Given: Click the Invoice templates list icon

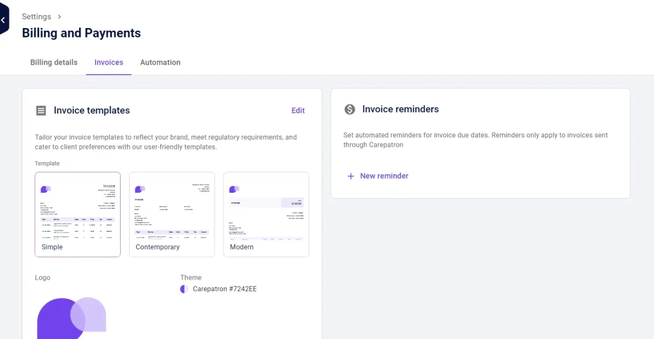Looking at the screenshot, I should pyautogui.click(x=41, y=110).
